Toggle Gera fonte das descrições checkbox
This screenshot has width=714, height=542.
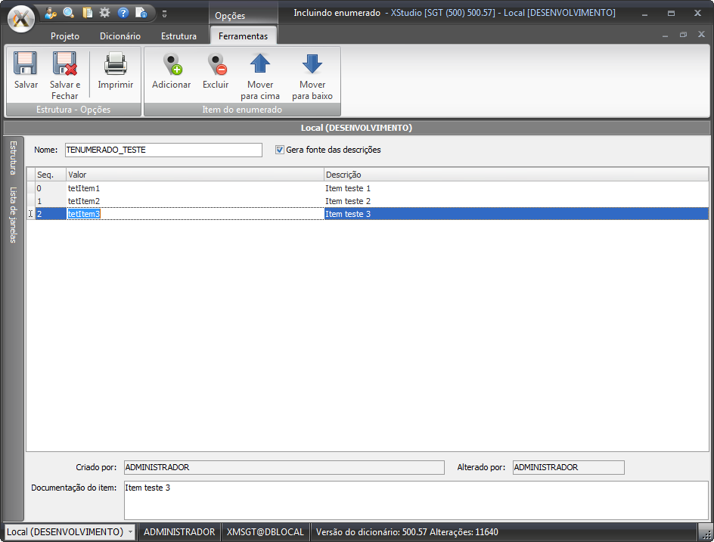[x=280, y=150]
